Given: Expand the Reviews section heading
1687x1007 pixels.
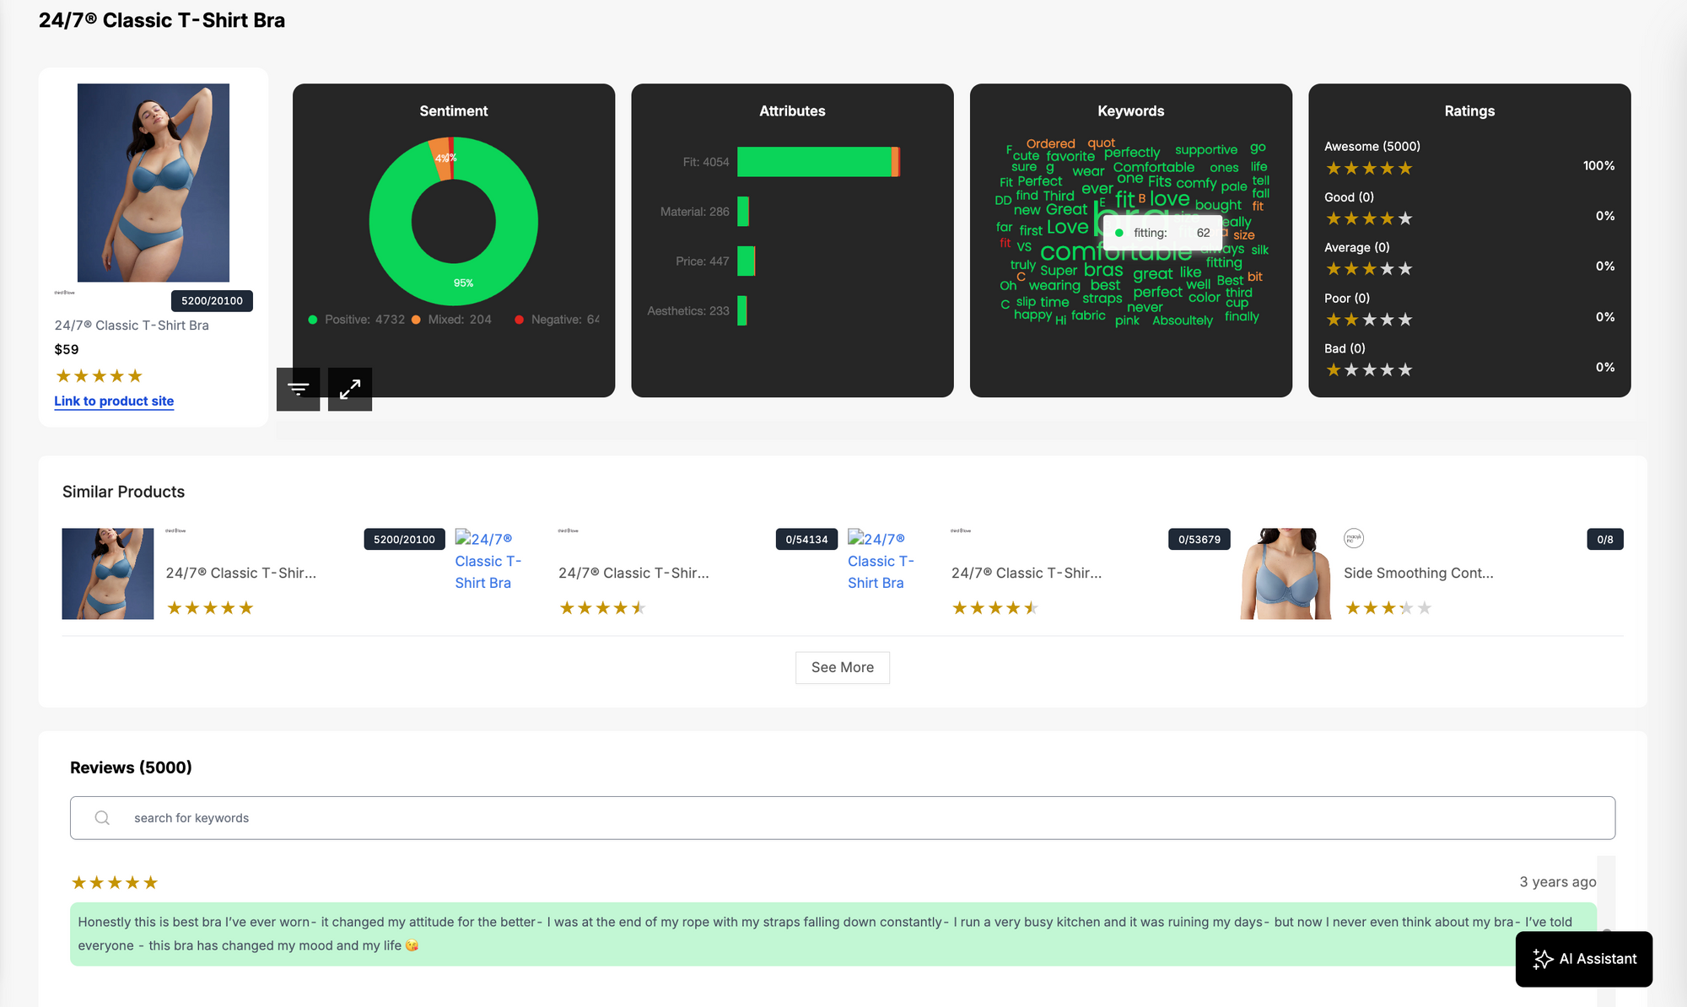Looking at the screenshot, I should pos(131,766).
